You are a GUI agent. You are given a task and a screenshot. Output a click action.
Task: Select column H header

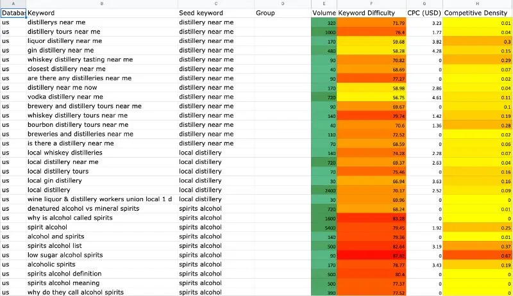pyautogui.click(x=477, y=4)
